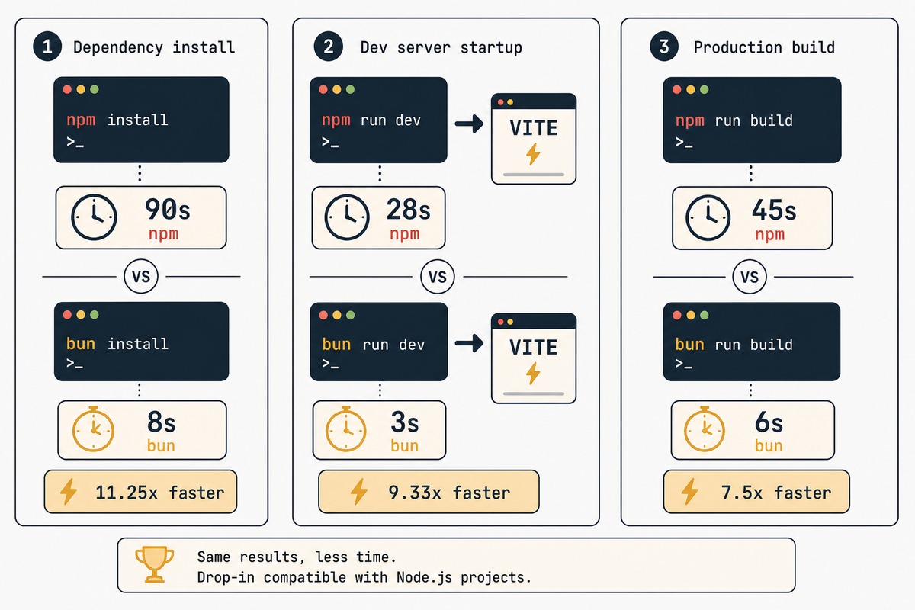Click green dot of npm install terminal
This screenshot has height=610, width=915.
coord(95,89)
